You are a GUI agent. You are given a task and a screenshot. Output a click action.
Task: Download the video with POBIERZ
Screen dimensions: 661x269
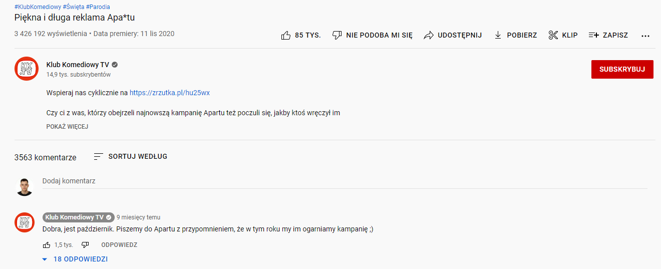click(515, 35)
